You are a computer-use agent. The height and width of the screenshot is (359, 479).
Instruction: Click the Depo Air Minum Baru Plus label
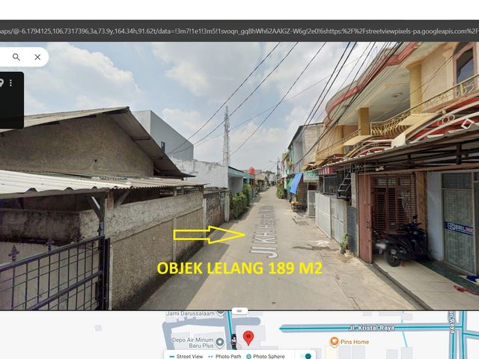[193, 343]
